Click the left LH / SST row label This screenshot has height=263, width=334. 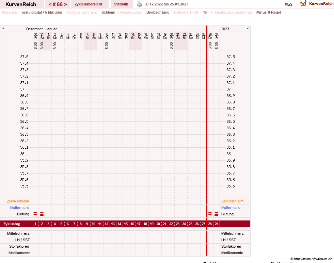click(22, 240)
